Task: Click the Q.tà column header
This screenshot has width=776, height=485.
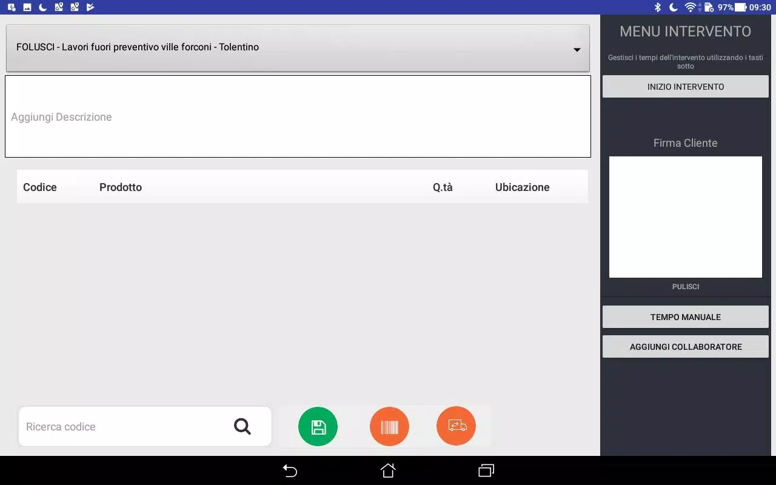Action: (x=443, y=187)
